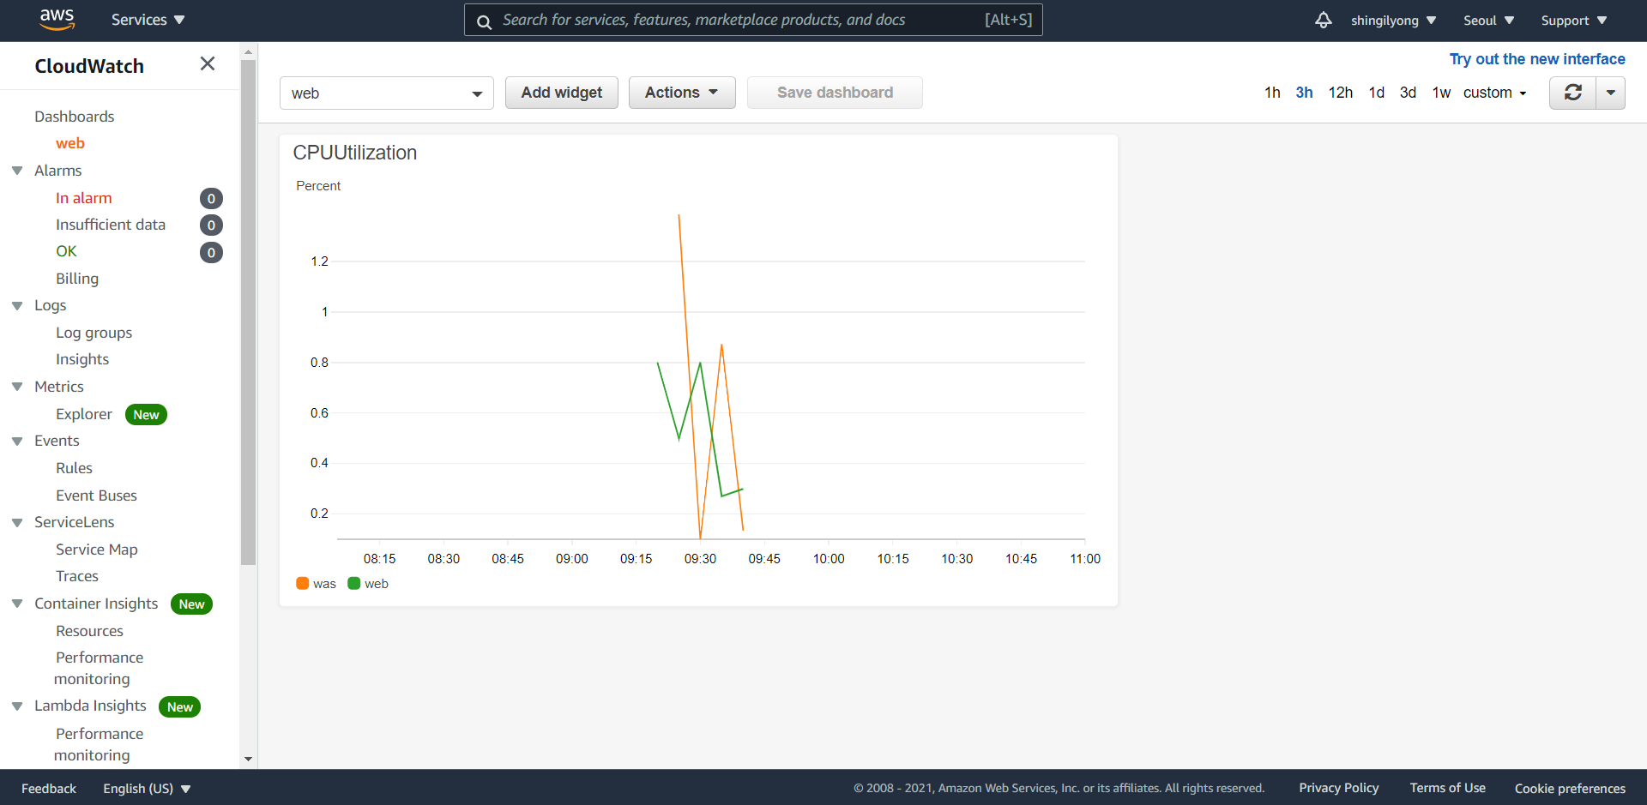Click the sidebar scroll down arrow
Viewport: 1647px width, 805px height.
(x=249, y=759)
